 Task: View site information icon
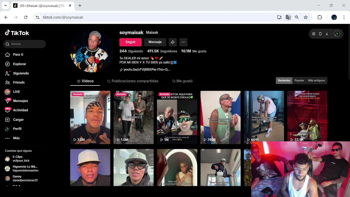38,17
